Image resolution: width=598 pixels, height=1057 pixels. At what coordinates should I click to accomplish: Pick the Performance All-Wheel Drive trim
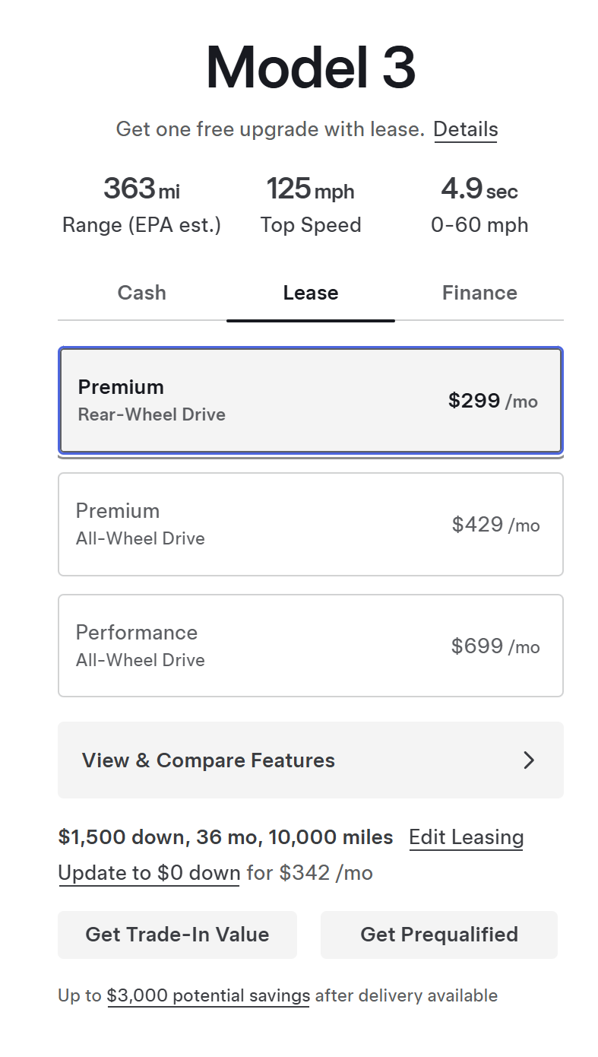coord(310,646)
